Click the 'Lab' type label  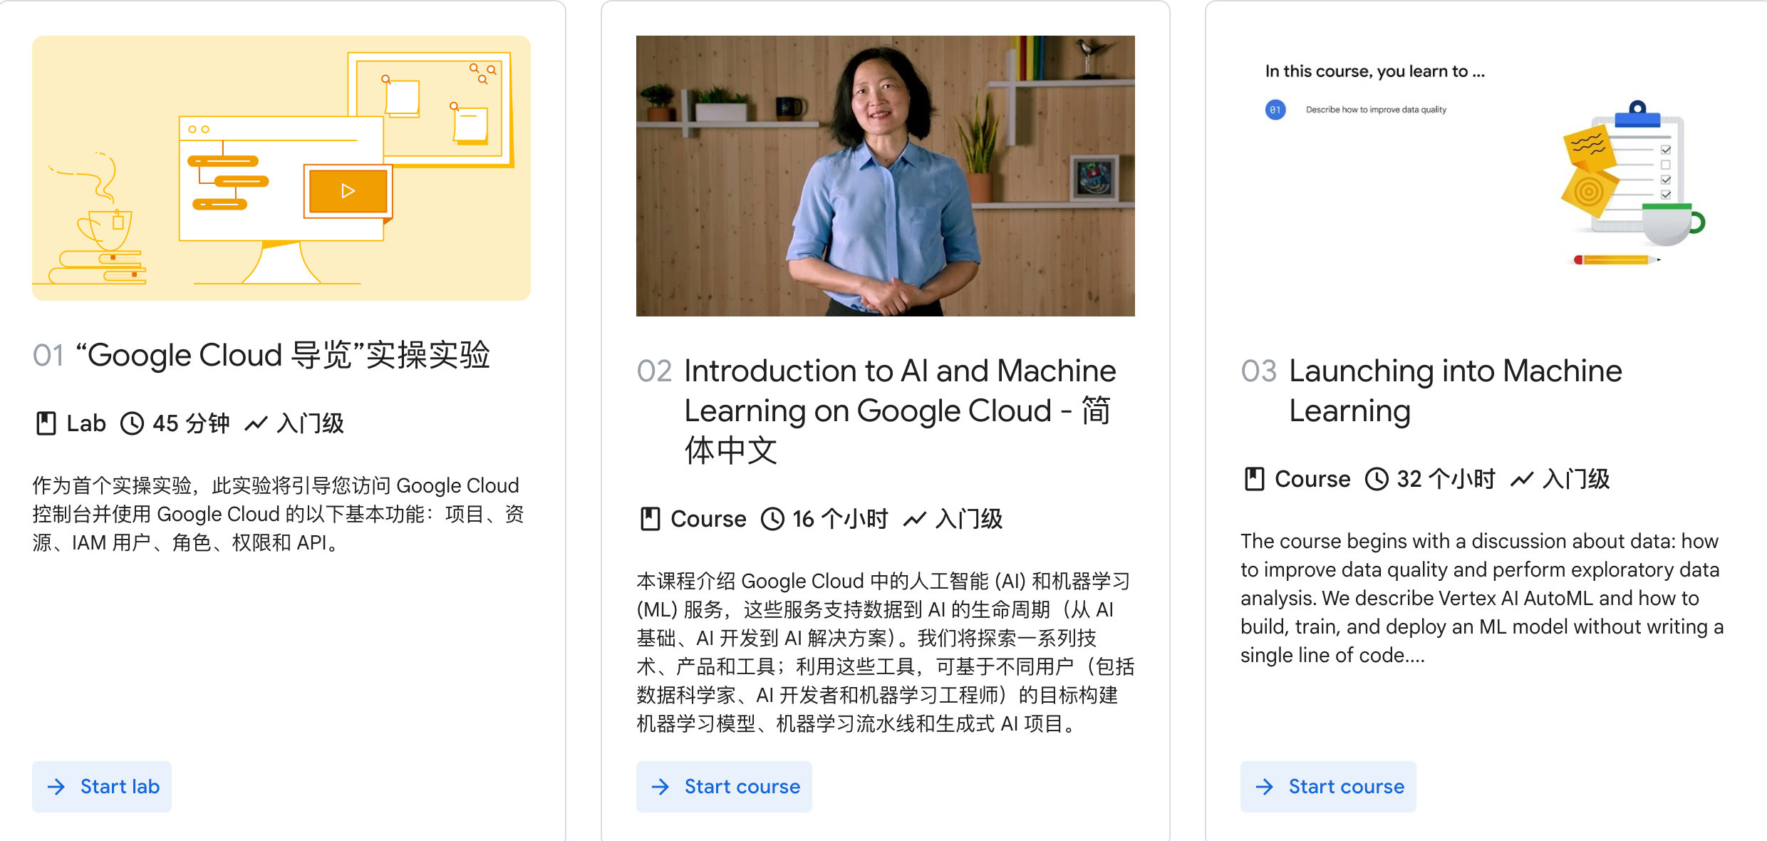click(x=86, y=423)
